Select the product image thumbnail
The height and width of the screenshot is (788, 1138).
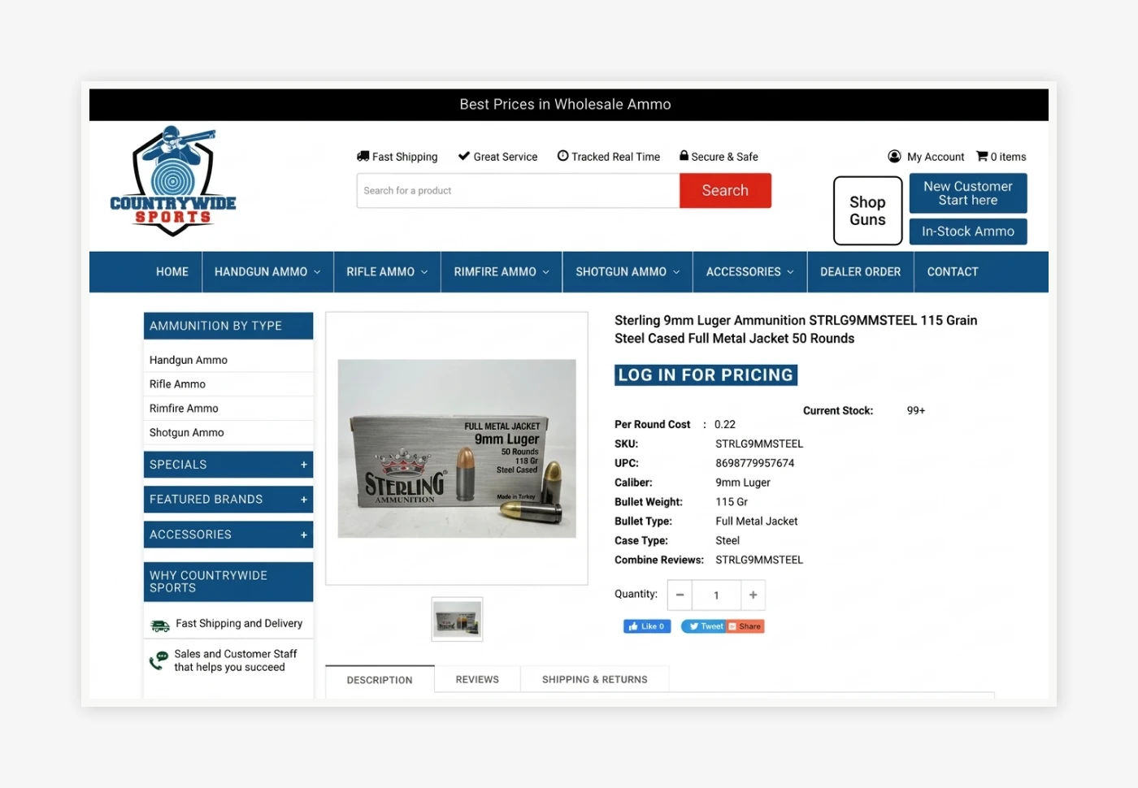457,619
